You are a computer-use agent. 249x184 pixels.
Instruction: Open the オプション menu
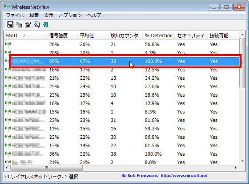(x=70, y=15)
